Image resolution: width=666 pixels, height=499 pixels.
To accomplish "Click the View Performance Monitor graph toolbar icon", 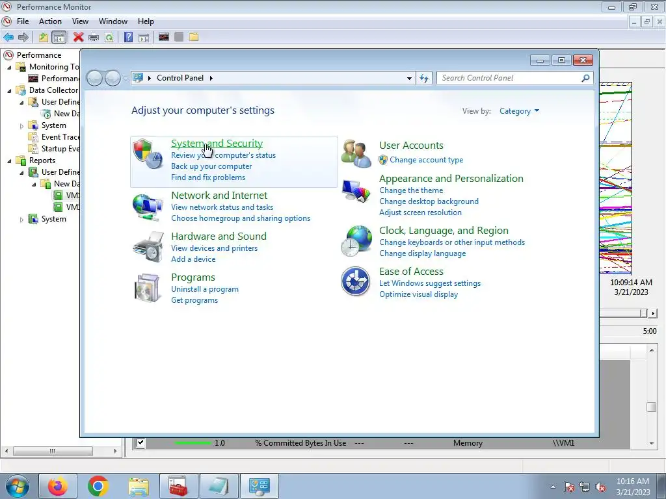I will (x=164, y=37).
